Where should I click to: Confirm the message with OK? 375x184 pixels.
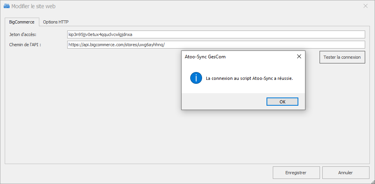click(x=282, y=101)
